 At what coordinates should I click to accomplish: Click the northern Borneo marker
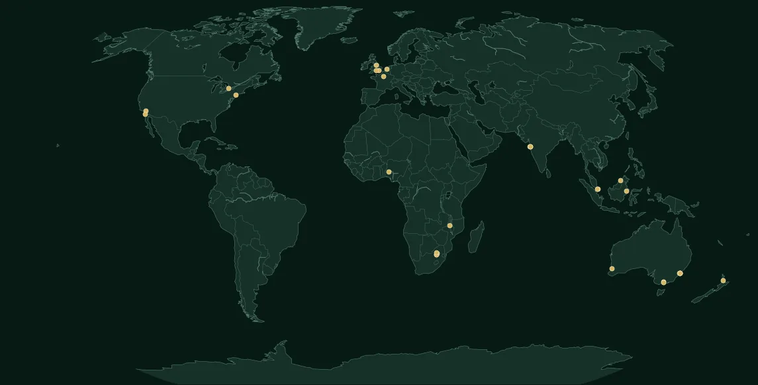point(621,181)
